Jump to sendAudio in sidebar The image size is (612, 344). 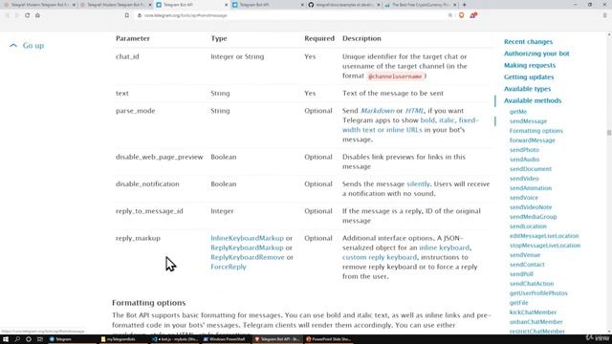(x=524, y=160)
